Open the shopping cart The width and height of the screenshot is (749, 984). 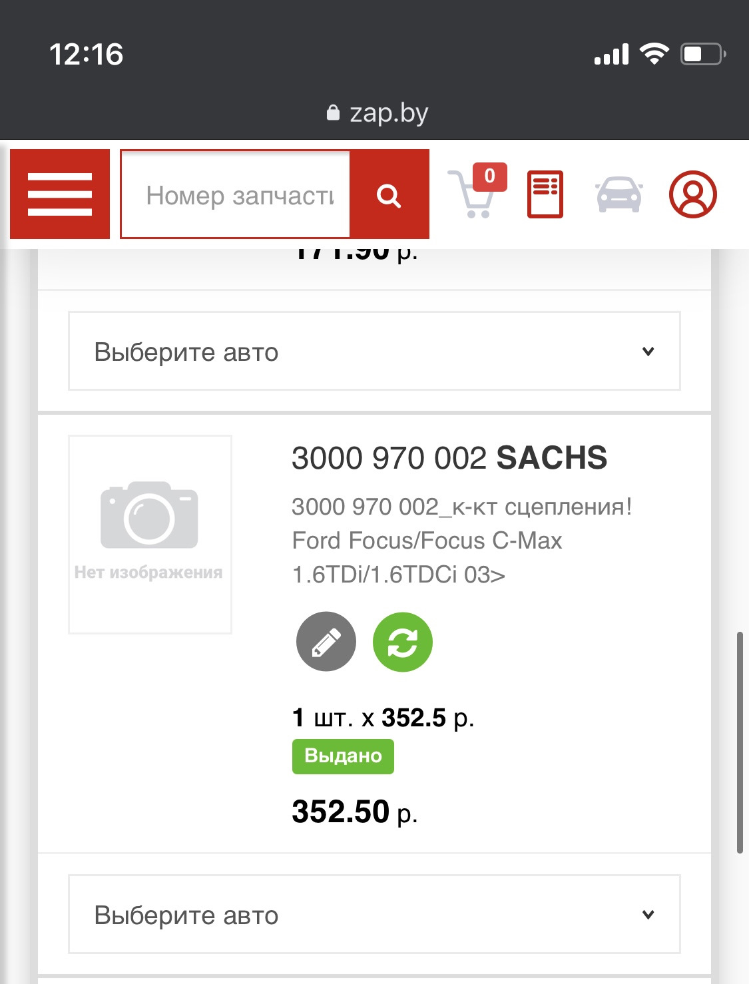pyautogui.click(x=475, y=194)
